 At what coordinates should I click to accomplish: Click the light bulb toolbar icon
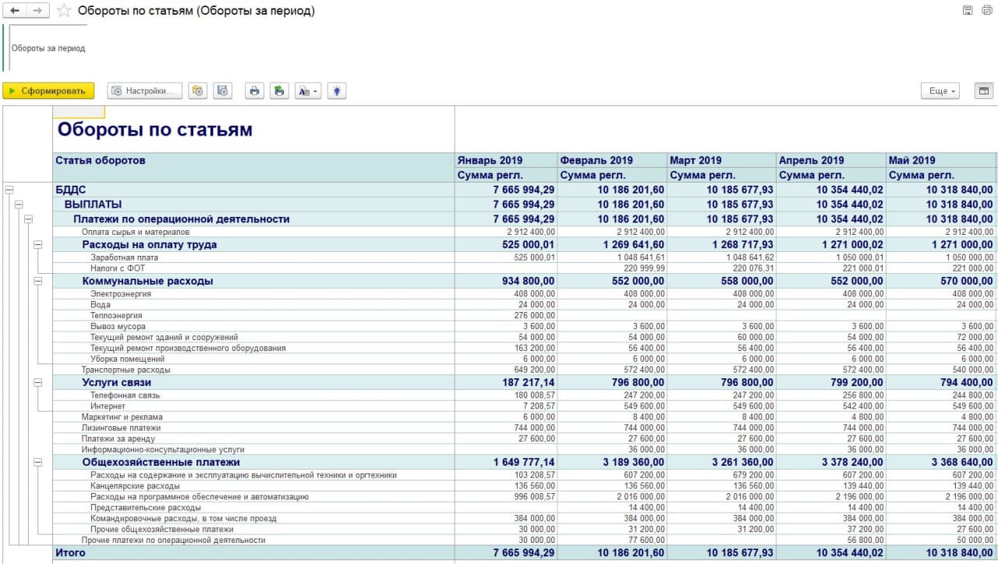pos(336,91)
